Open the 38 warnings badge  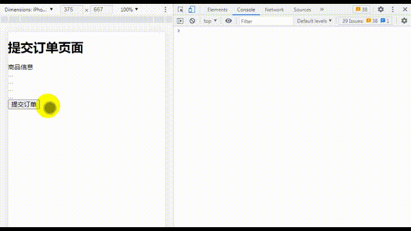362,10
